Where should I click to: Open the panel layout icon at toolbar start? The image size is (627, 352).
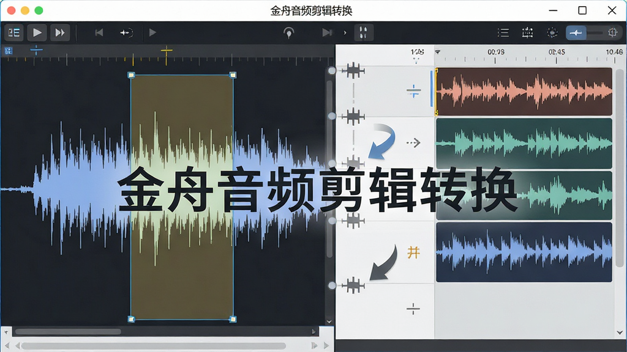point(14,32)
